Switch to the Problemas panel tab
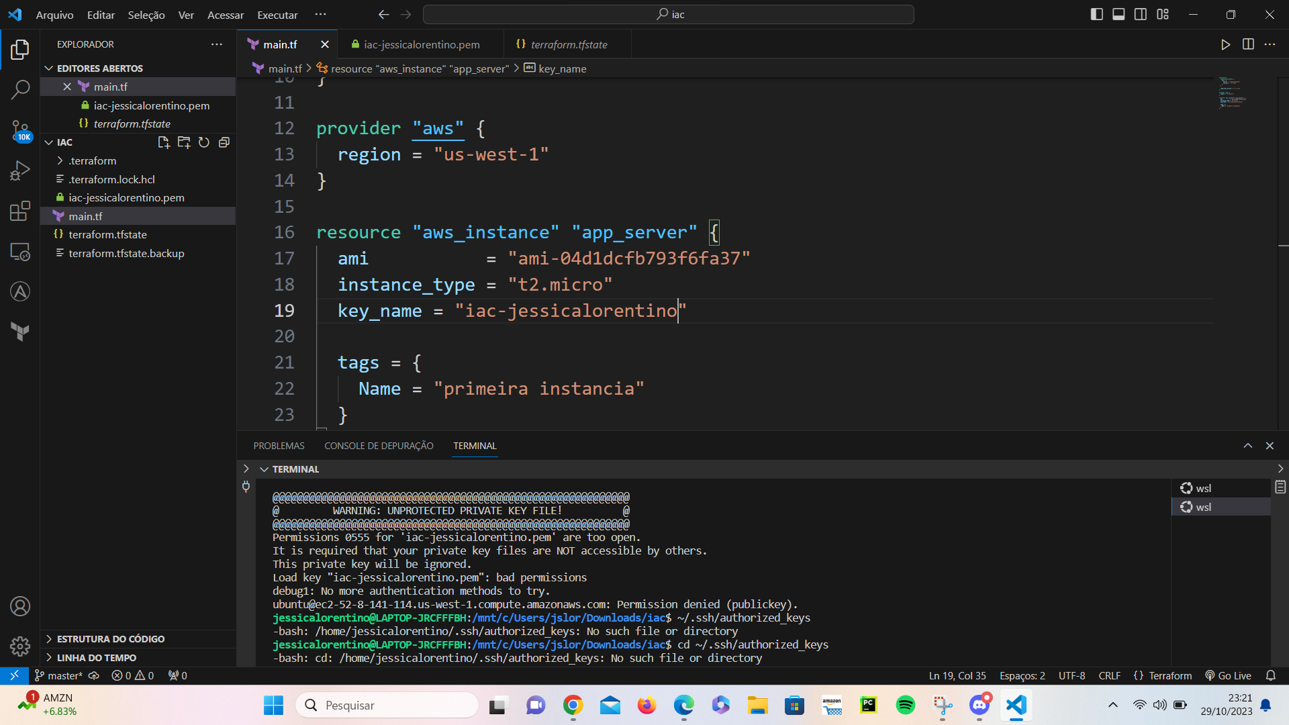Image resolution: width=1289 pixels, height=725 pixels. tap(279, 446)
